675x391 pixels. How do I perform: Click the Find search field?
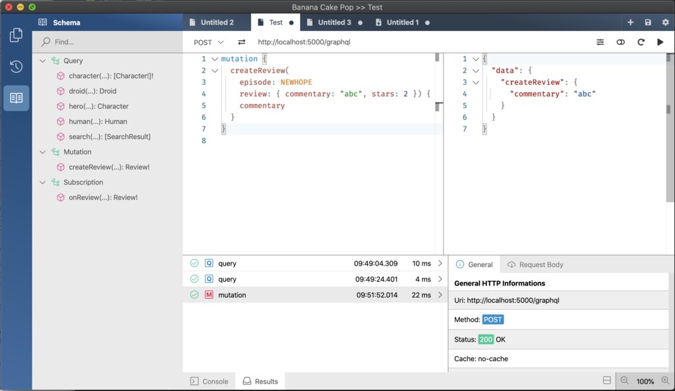click(x=107, y=42)
